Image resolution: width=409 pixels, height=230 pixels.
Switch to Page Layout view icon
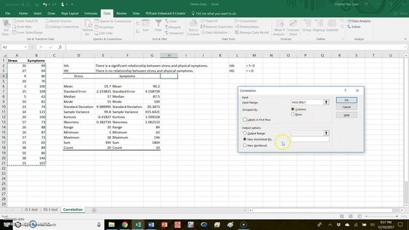(351, 217)
